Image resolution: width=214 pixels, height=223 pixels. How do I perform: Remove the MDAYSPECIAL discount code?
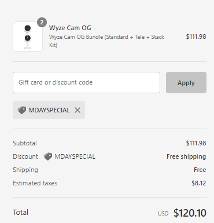coord(78,110)
